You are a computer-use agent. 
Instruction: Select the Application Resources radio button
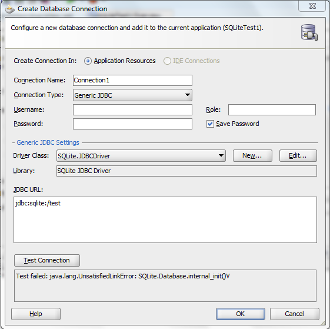tap(88, 61)
